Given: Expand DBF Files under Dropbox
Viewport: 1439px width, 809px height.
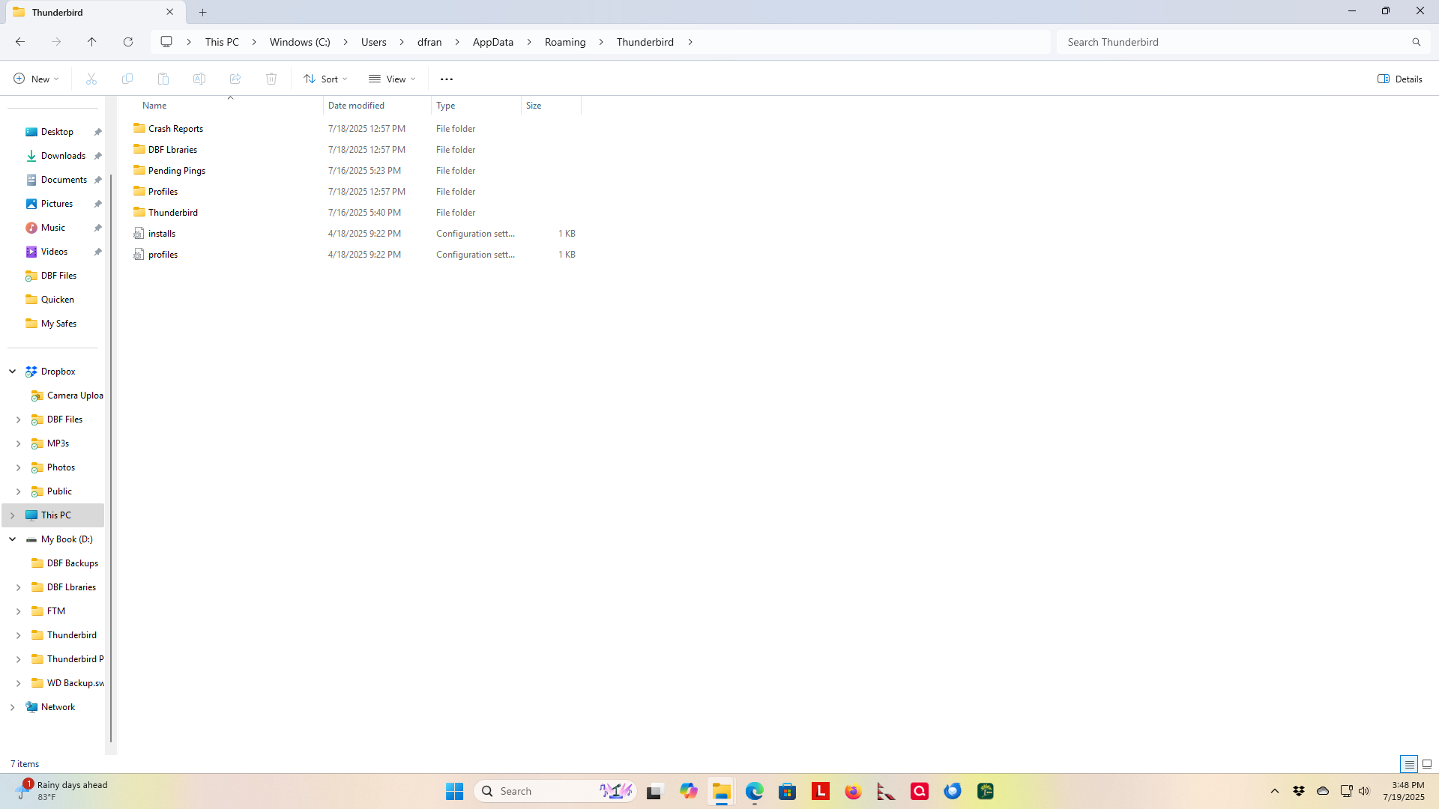Looking at the screenshot, I should pyautogui.click(x=19, y=419).
